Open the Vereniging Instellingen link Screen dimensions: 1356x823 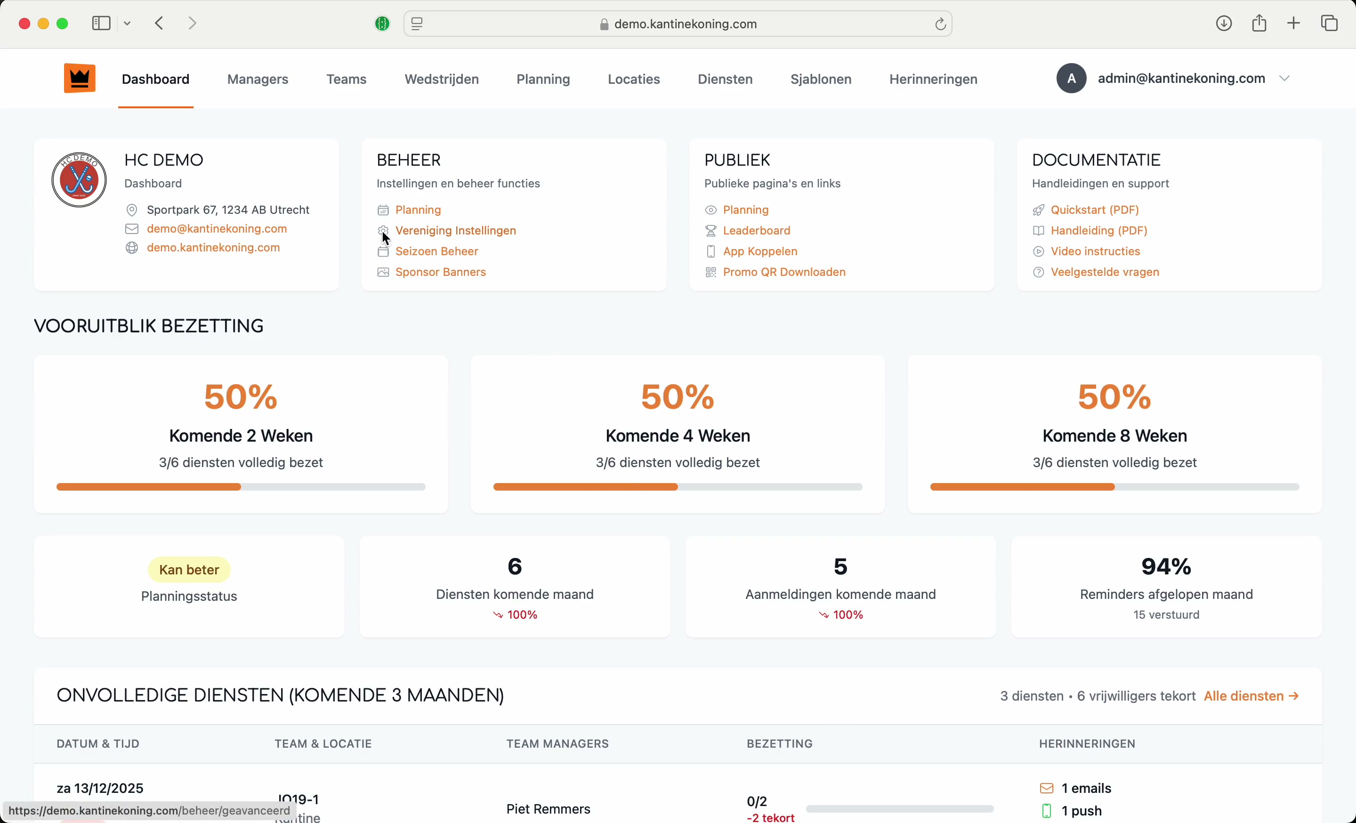click(456, 231)
